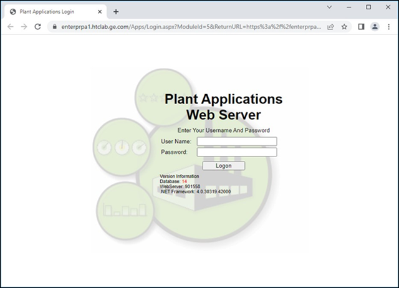Click the .NET Framework version number
399x288 pixels.
tap(213, 191)
